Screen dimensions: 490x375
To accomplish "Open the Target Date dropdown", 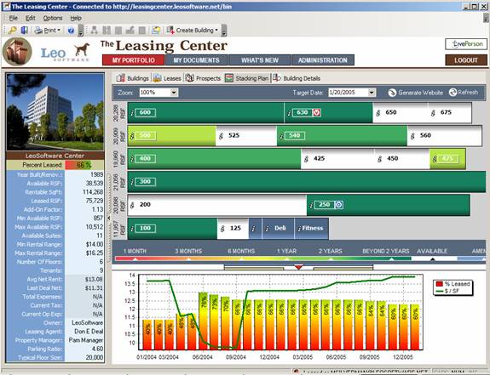I will pos(372,93).
